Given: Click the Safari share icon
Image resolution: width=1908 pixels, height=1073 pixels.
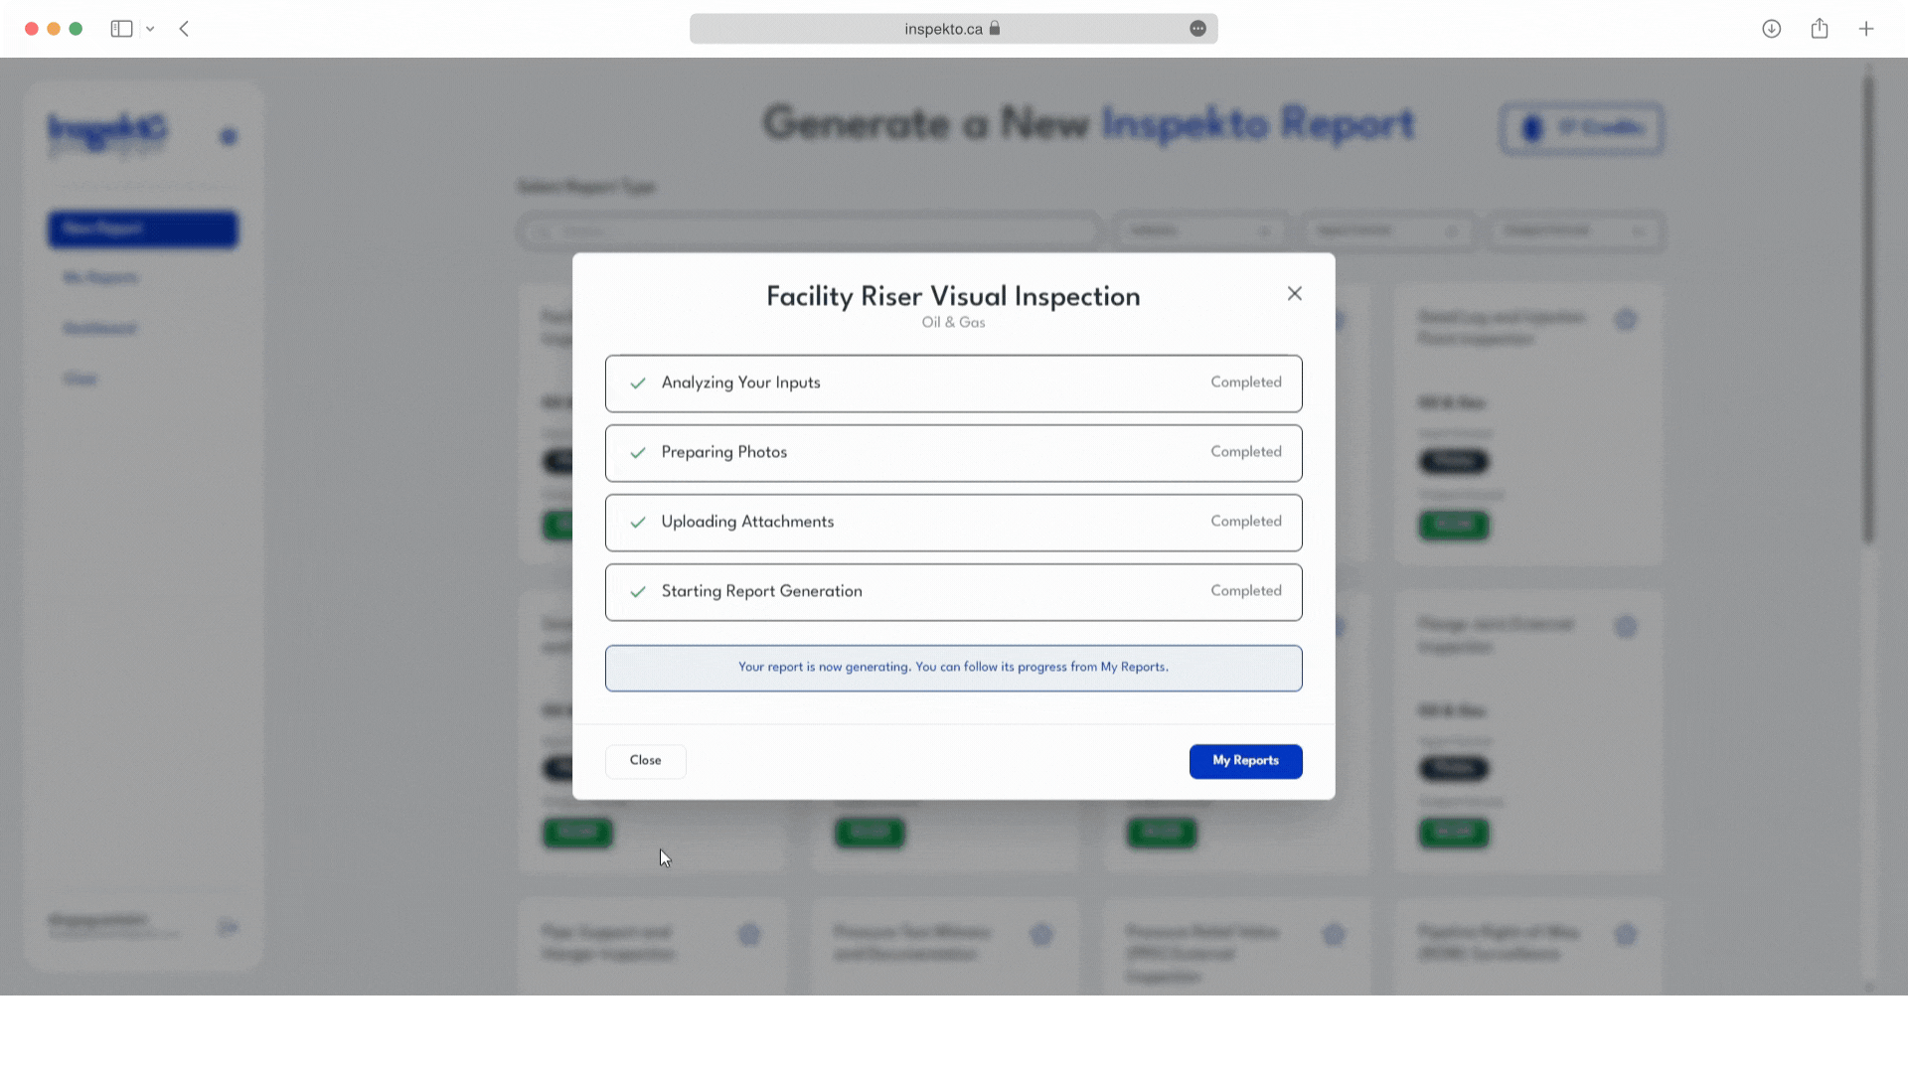Looking at the screenshot, I should click(1819, 29).
